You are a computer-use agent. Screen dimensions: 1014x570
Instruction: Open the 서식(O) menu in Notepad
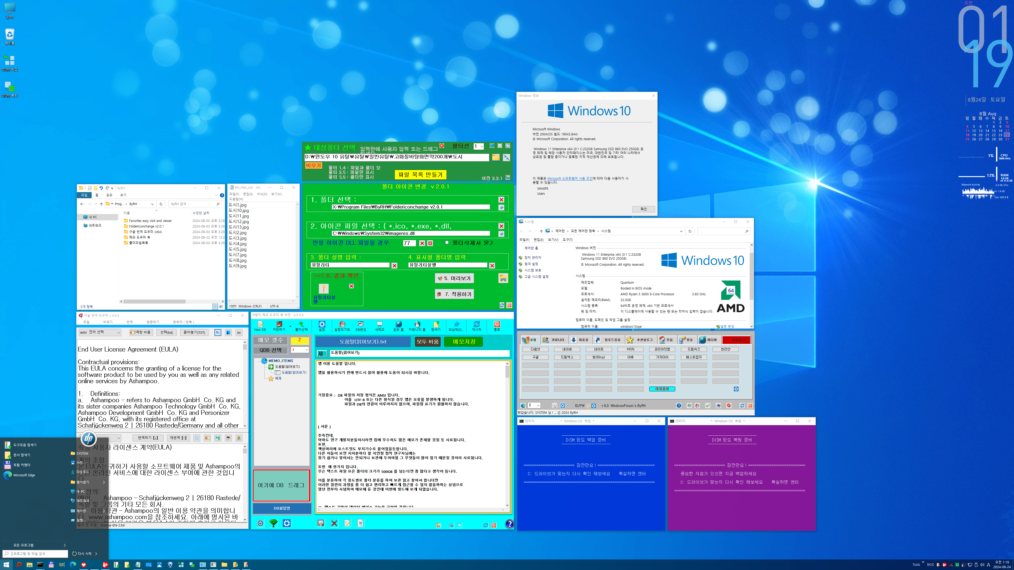(x=262, y=194)
